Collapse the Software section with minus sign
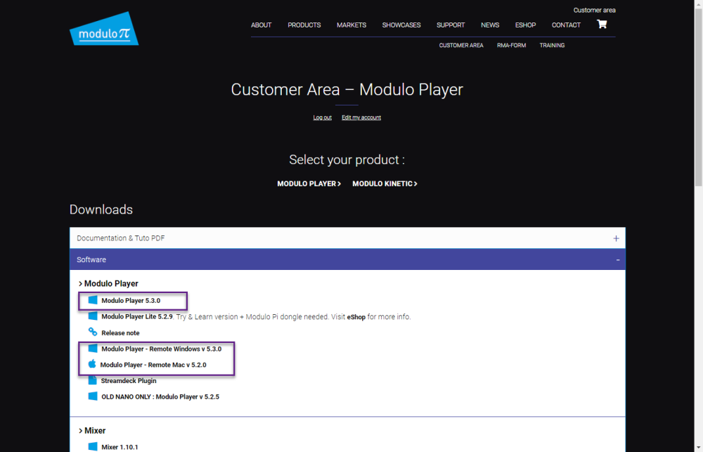The width and height of the screenshot is (703, 452). pyautogui.click(x=618, y=260)
